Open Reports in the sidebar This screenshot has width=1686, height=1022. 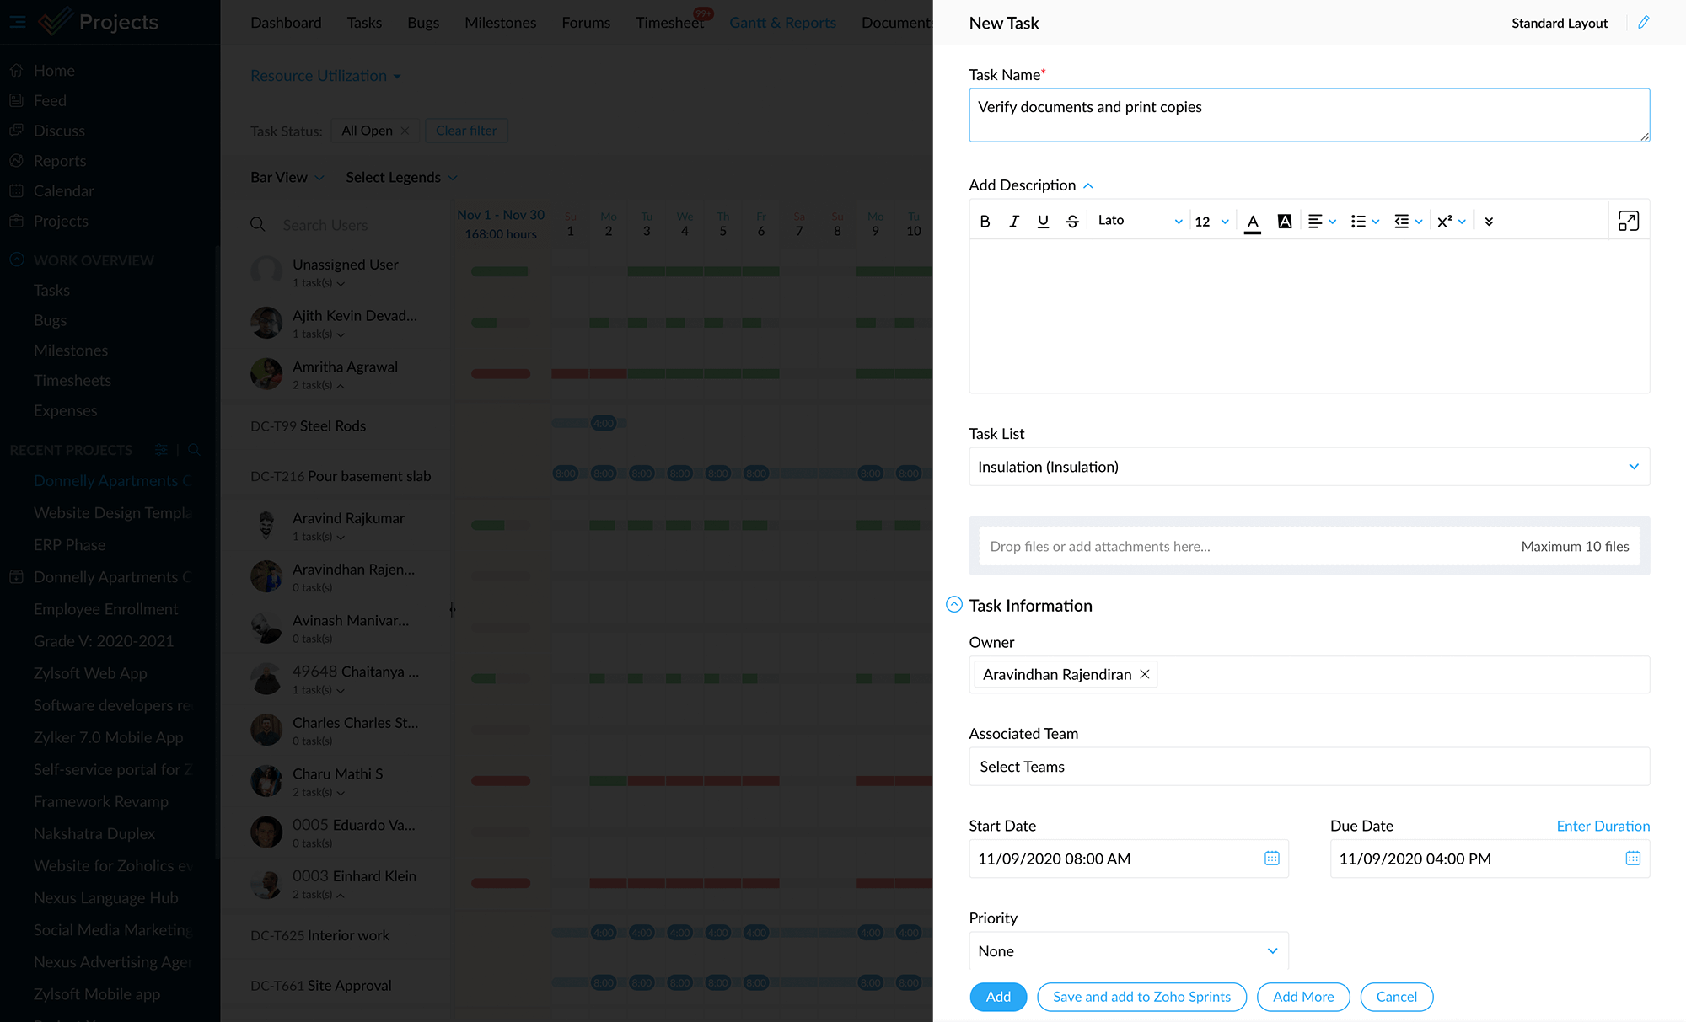coord(60,161)
